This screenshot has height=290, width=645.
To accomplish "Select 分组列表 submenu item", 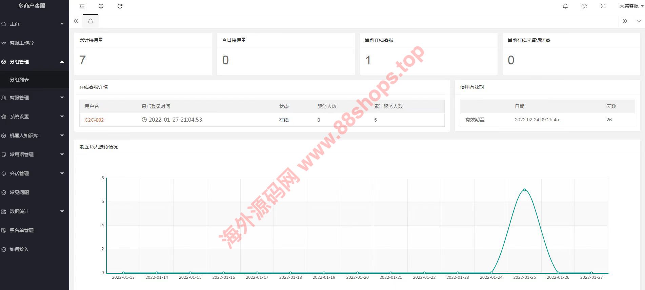I will (19, 80).
